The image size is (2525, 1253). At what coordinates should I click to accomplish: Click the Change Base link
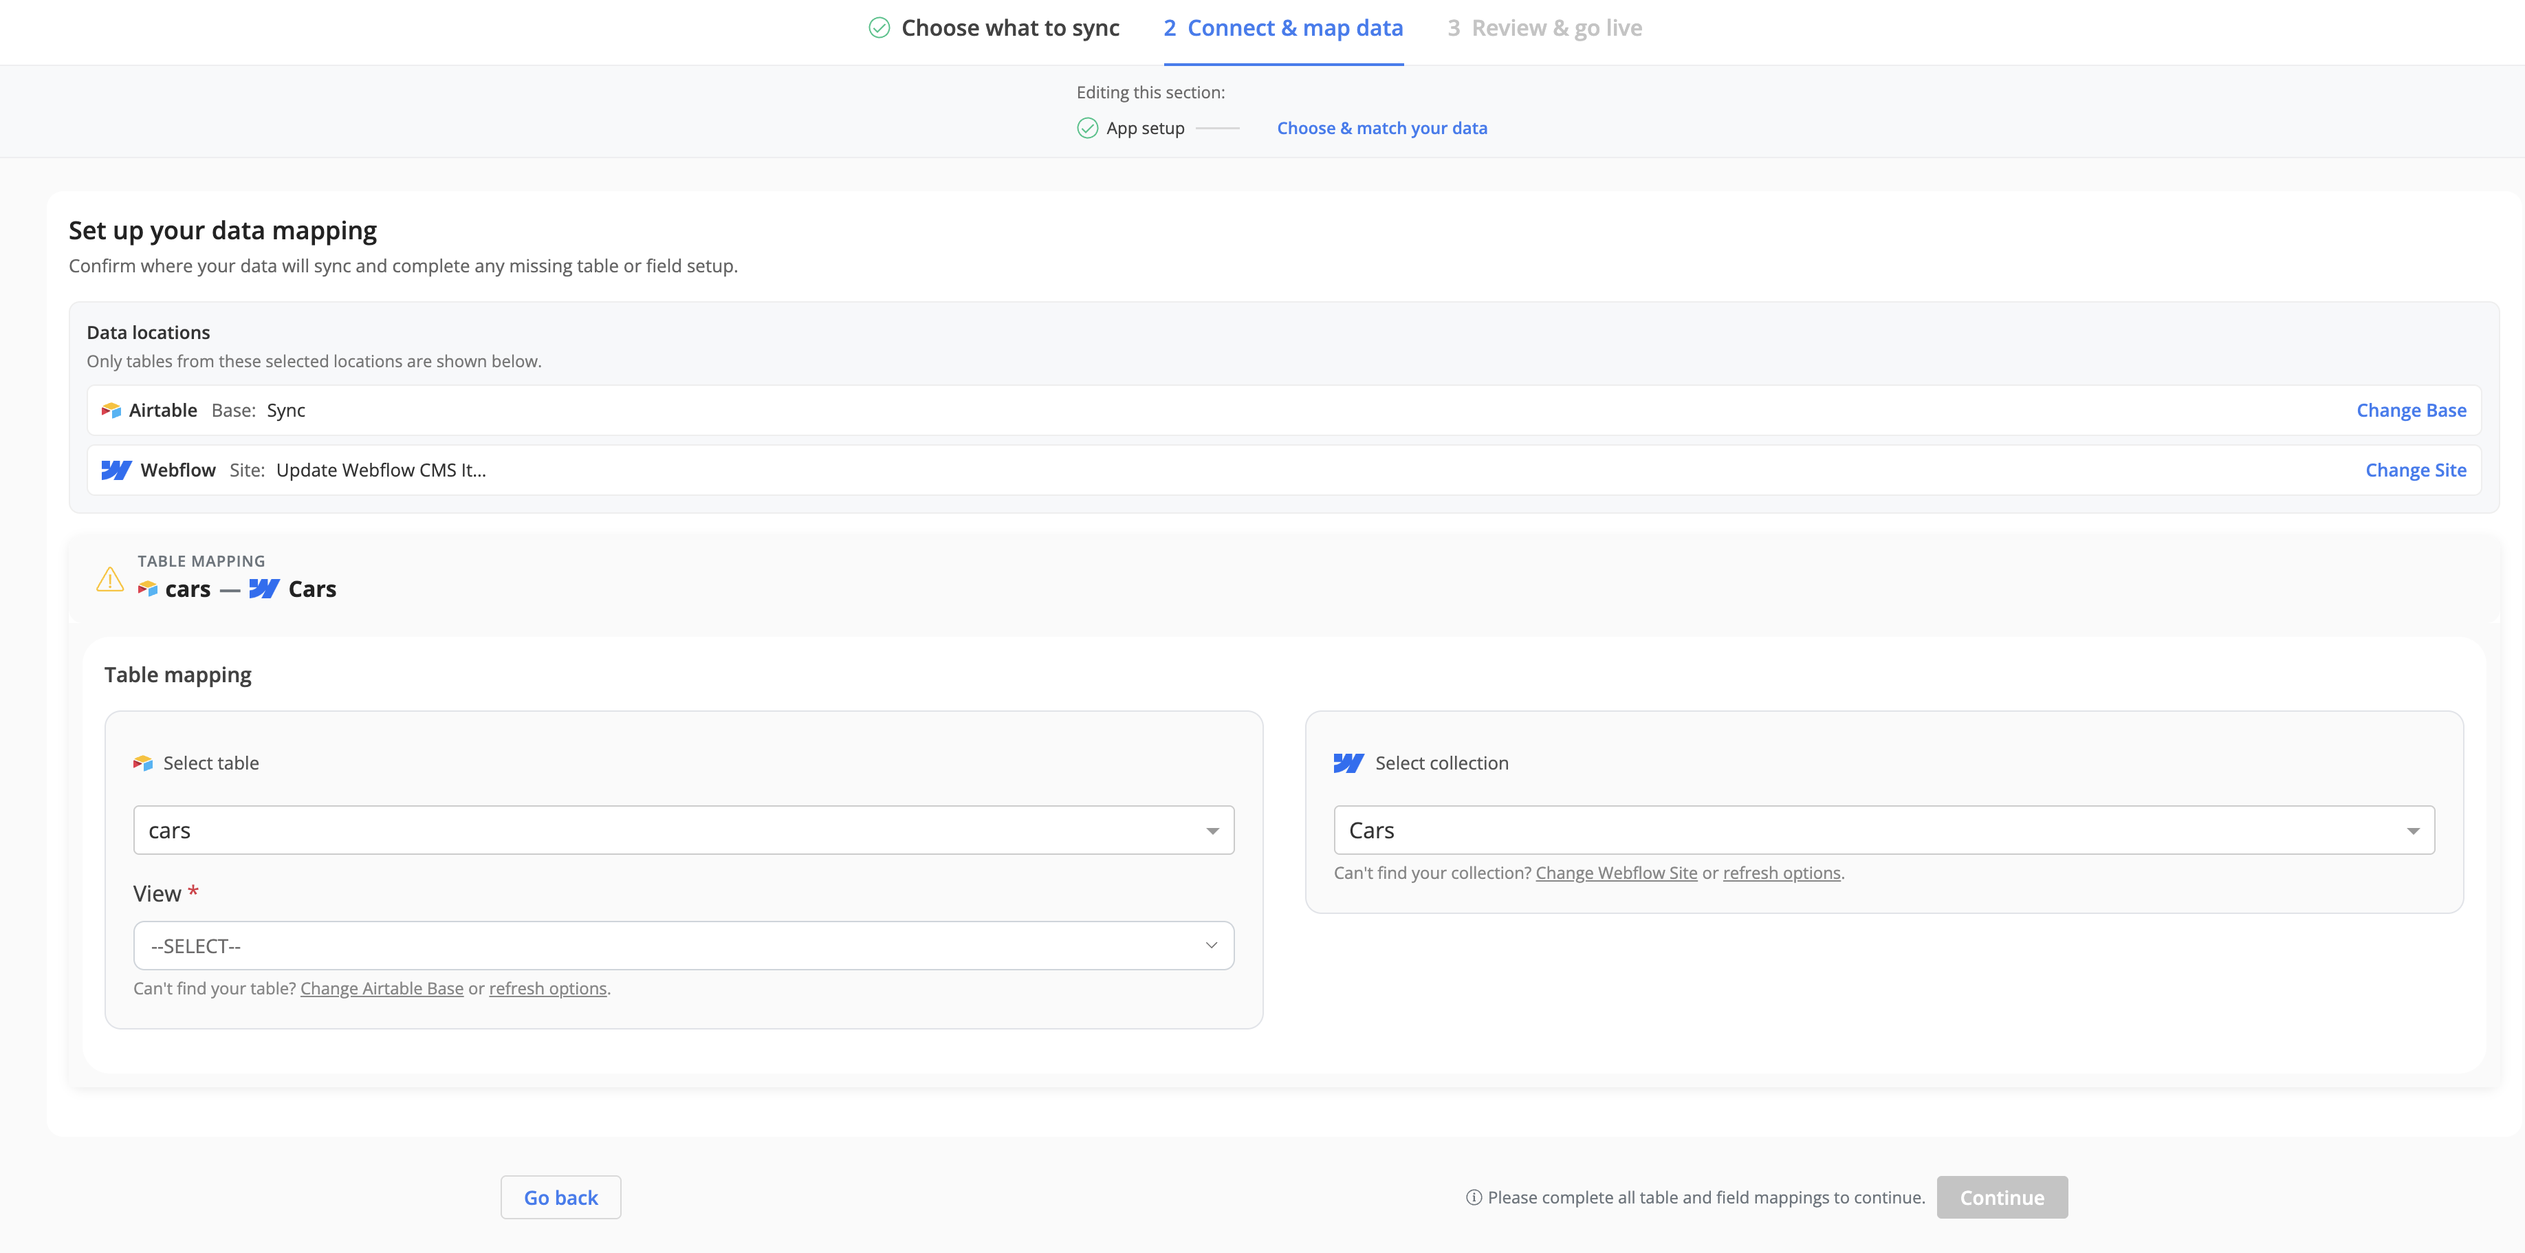(x=2412, y=411)
